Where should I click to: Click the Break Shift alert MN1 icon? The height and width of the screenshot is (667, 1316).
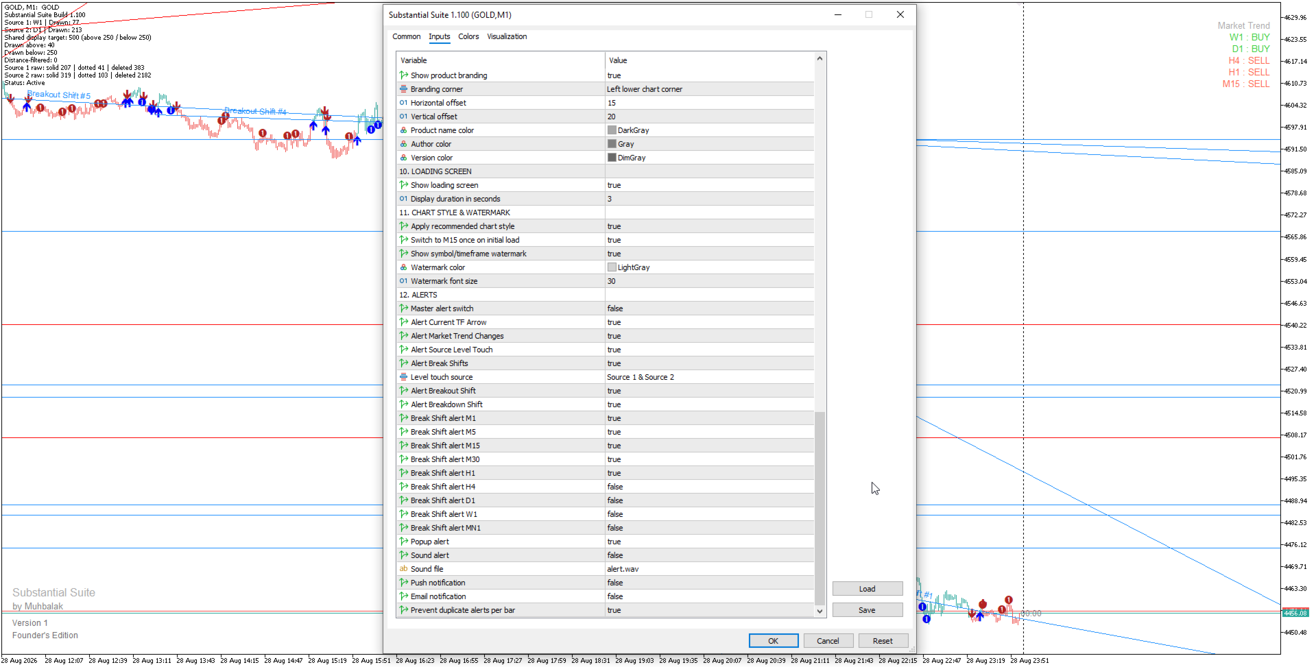[x=404, y=528]
